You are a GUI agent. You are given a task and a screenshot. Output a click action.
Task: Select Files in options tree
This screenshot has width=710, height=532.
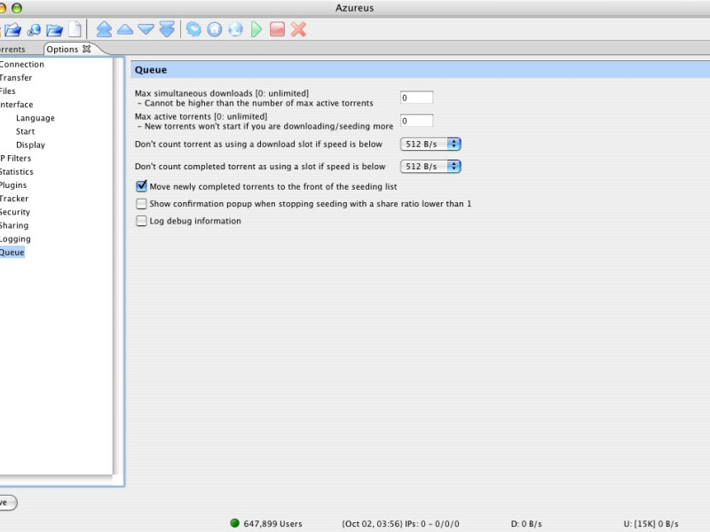click(8, 91)
